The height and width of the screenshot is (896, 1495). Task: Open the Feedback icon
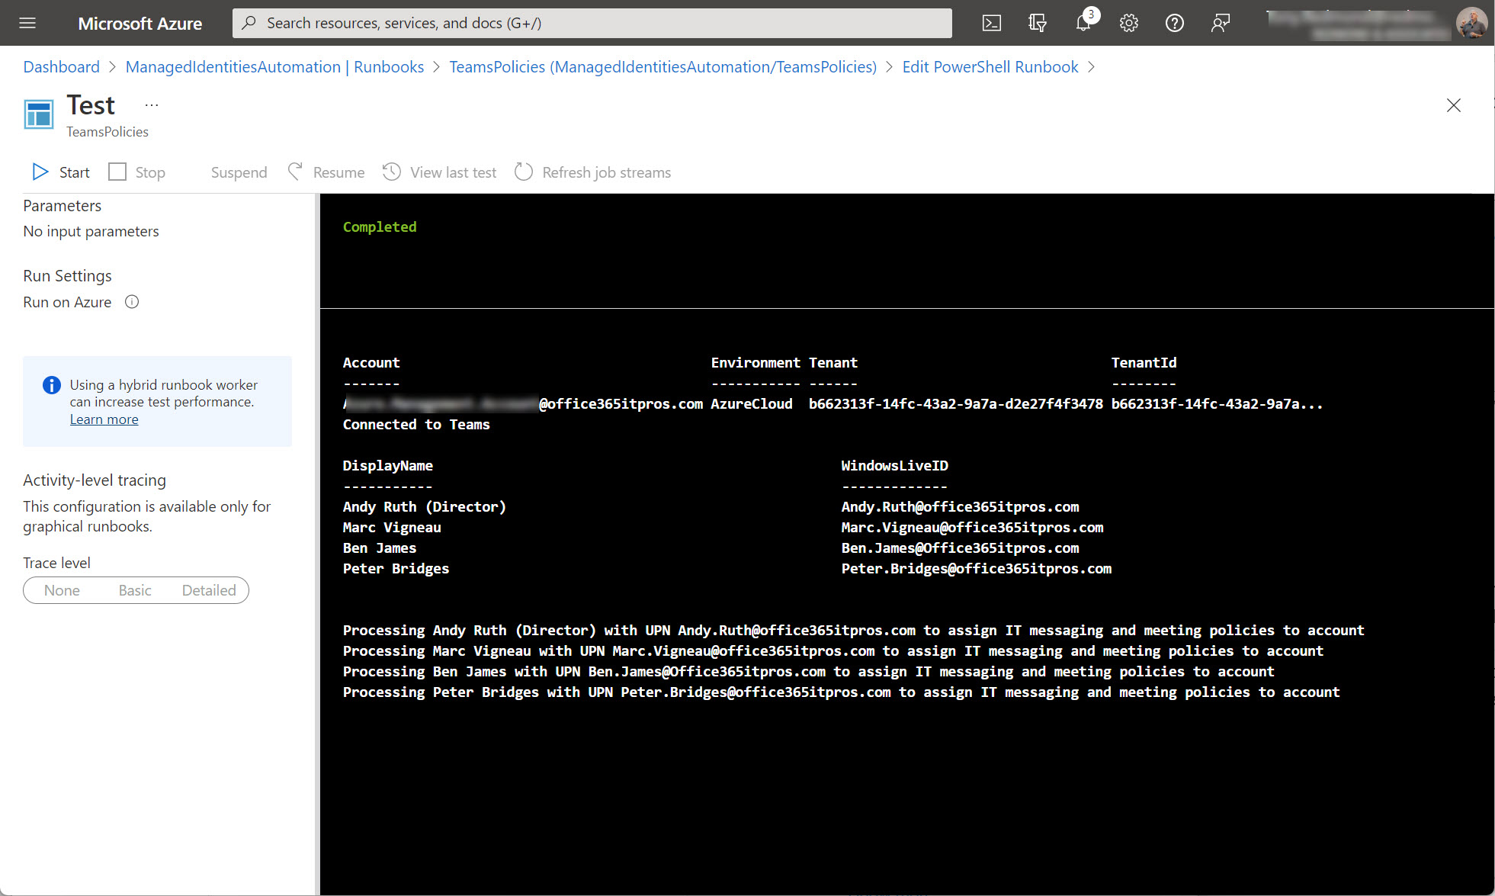pyautogui.click(x=1221, y=23)
